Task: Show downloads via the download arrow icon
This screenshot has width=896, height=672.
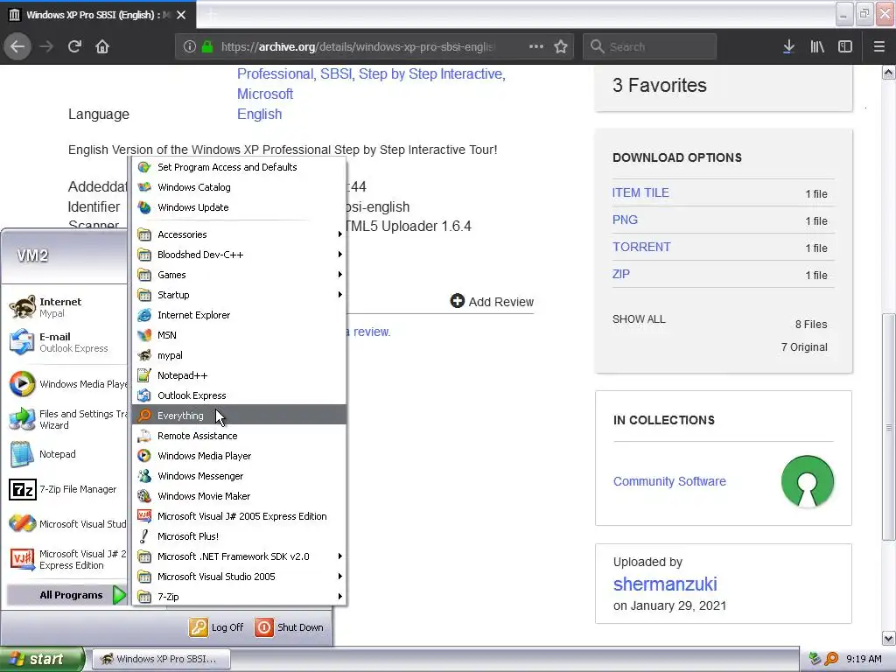Action: (788, 46)
